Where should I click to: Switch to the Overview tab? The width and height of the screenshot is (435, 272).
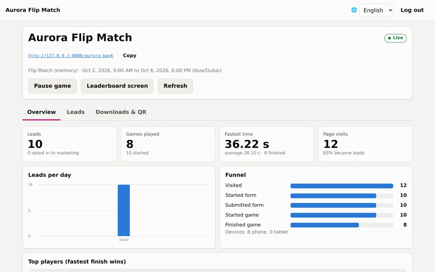[41, 112]
